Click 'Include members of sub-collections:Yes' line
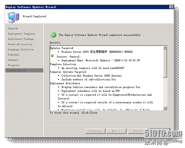 pos(88,80)
